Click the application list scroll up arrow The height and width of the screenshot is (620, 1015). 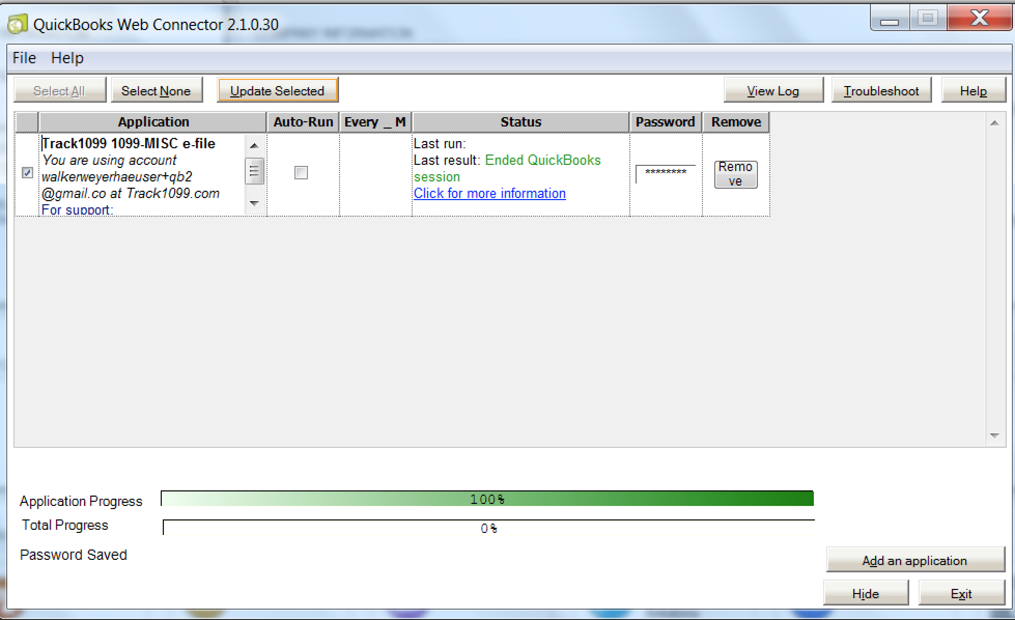point(994,123)
